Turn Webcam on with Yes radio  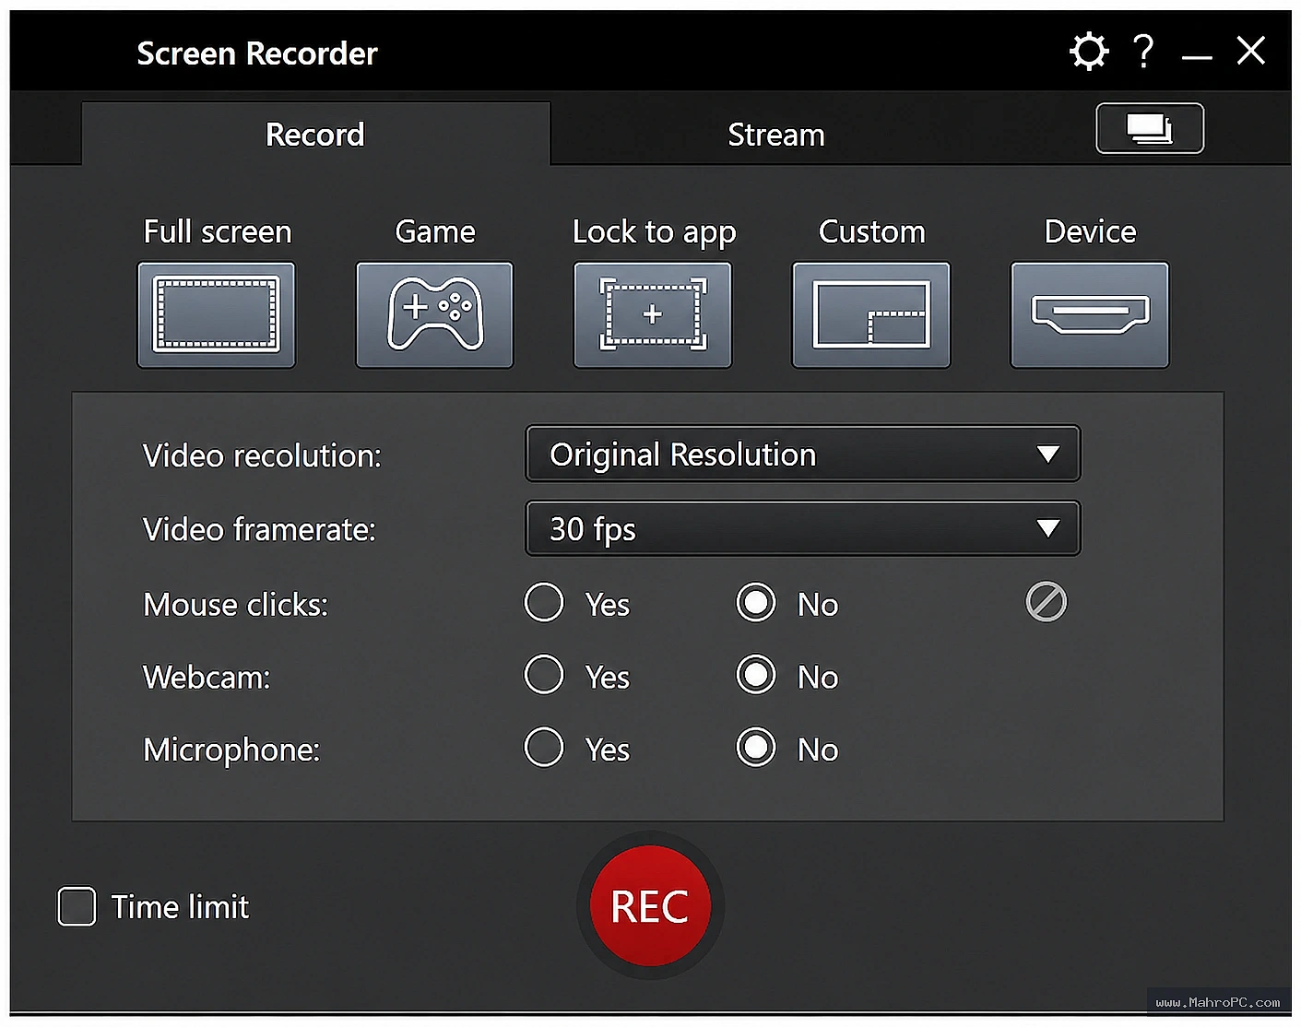544,675
